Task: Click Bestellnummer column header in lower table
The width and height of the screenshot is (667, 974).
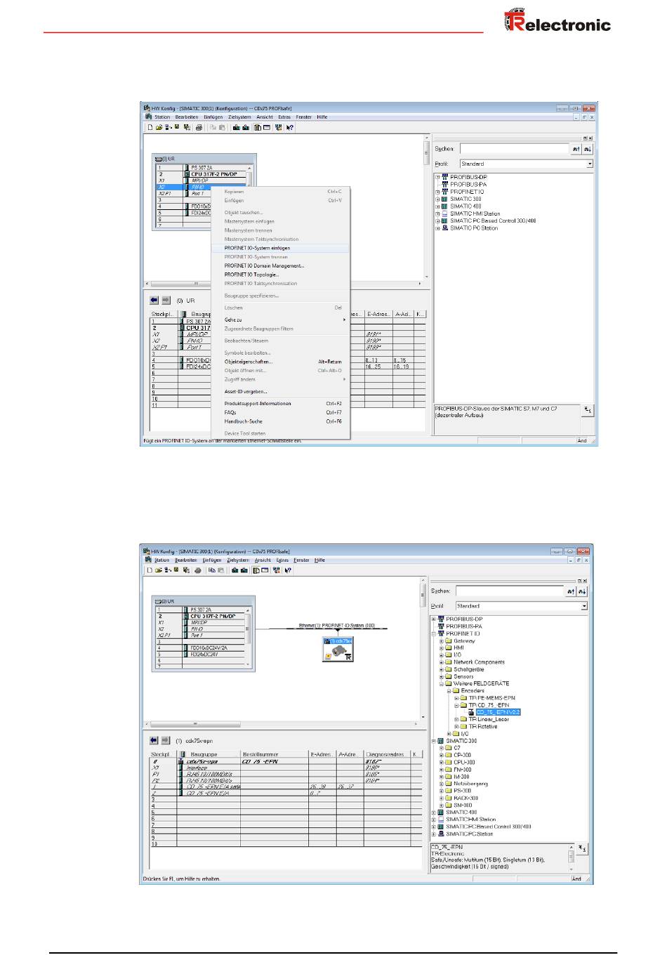Action: 274,754
